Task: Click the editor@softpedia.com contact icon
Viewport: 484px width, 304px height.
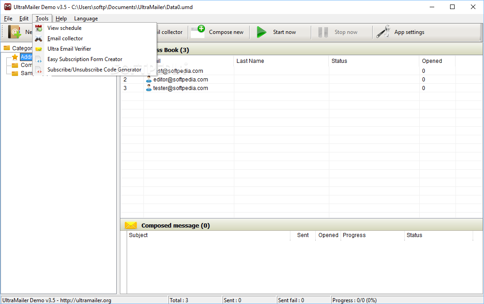Action: 149,79
